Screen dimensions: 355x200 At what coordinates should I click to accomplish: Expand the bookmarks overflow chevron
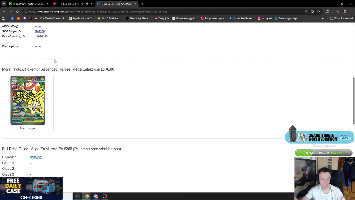[x=323, y=19]
